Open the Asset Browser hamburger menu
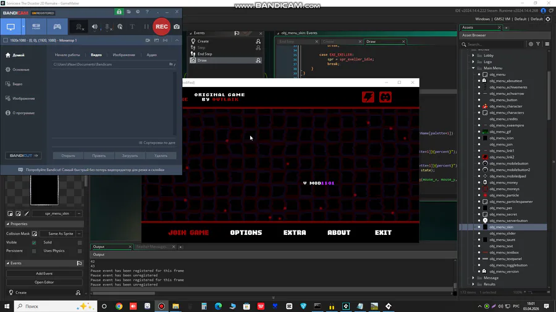 click(547, 44)
